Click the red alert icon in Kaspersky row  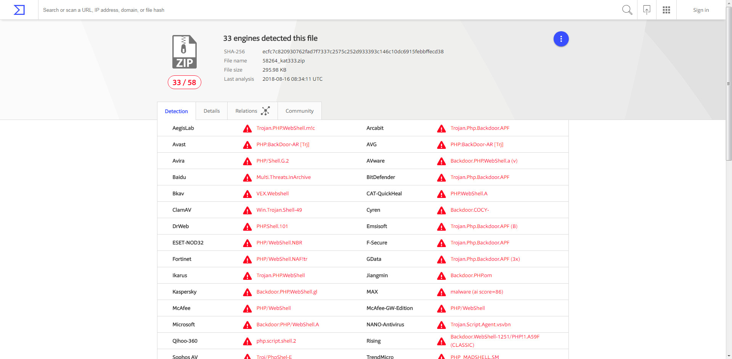click(x=247, y=292)
